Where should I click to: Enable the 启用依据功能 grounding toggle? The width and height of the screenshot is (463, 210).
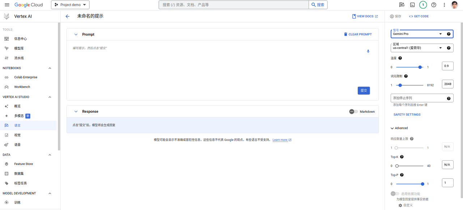(x=394, y=193)
